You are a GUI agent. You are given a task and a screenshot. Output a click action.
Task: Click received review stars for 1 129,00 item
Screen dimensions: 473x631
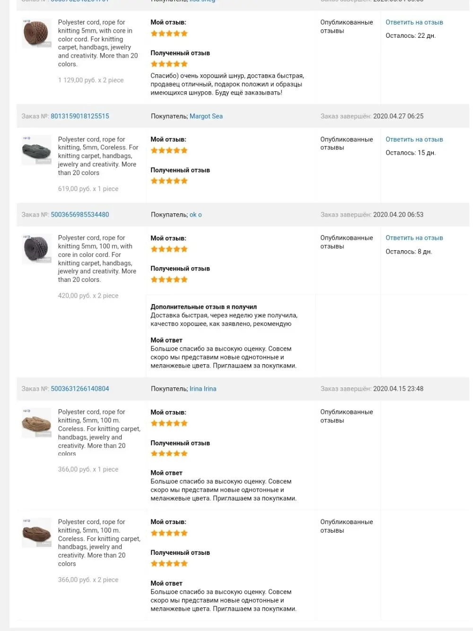[x=169, y=64]
